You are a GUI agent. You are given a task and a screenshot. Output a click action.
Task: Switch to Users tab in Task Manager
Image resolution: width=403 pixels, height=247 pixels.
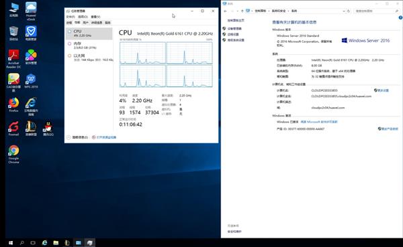85,23
